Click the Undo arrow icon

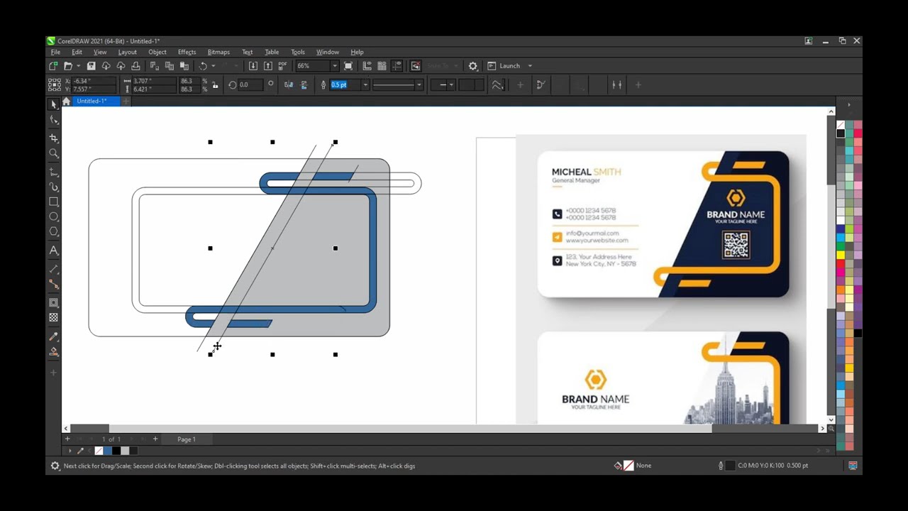[x=203, y=66]
